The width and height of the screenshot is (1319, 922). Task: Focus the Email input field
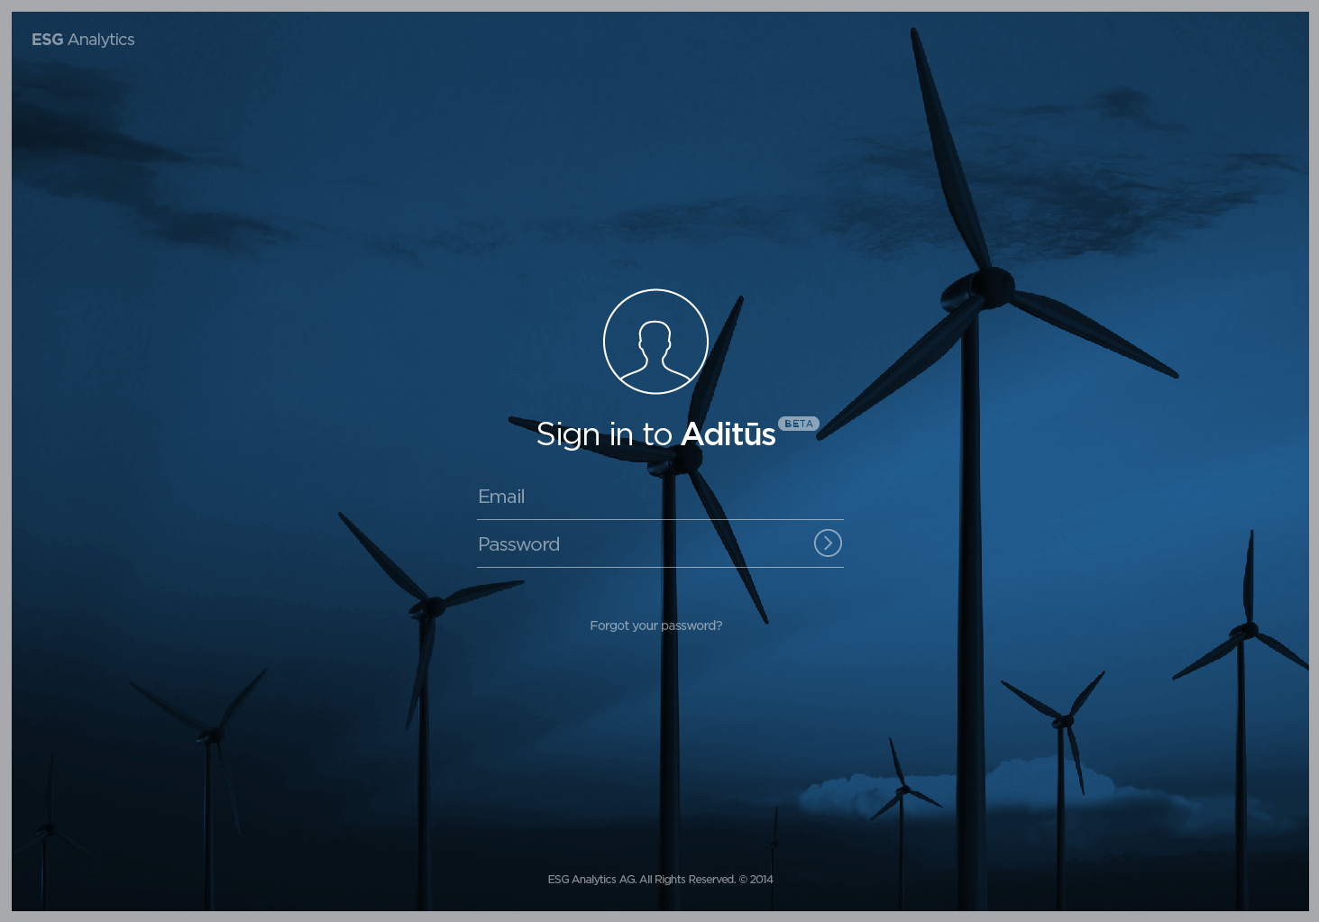click(x=660, y=497)
